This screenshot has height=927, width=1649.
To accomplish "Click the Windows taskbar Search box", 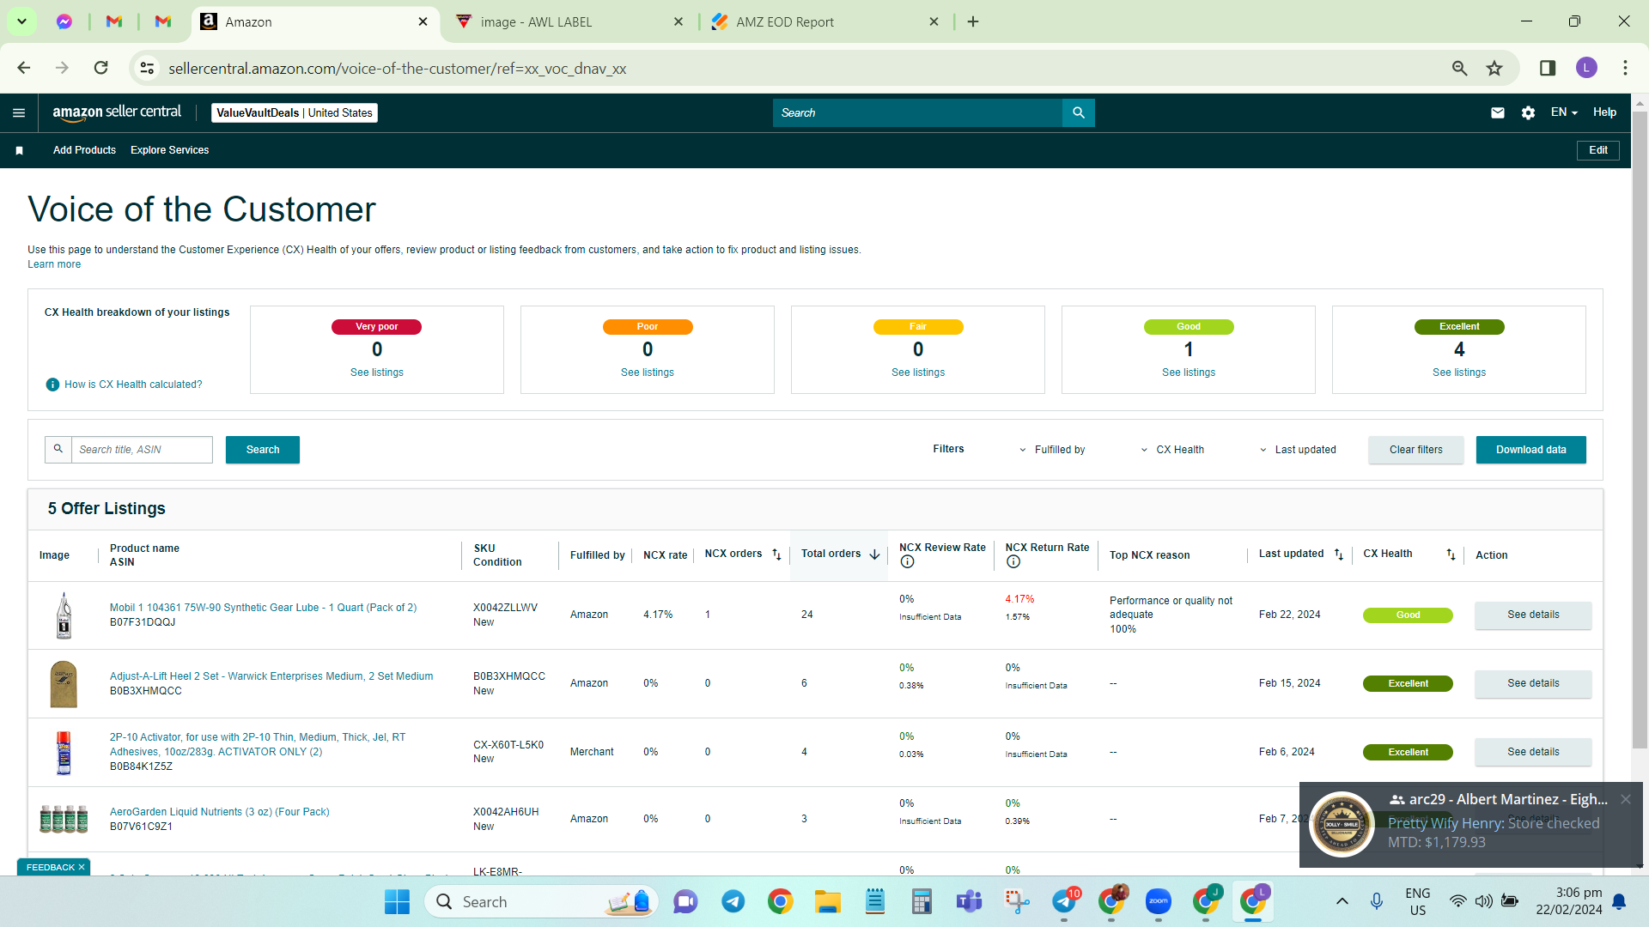I will (x=541, y=901).
